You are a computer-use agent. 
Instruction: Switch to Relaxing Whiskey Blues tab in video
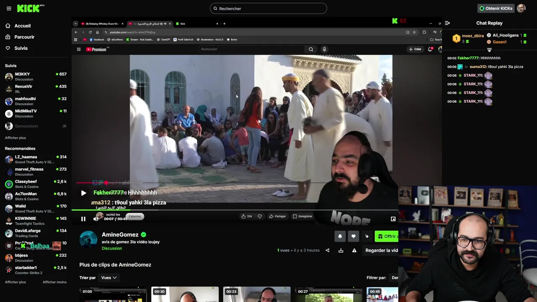click(102, 24)
